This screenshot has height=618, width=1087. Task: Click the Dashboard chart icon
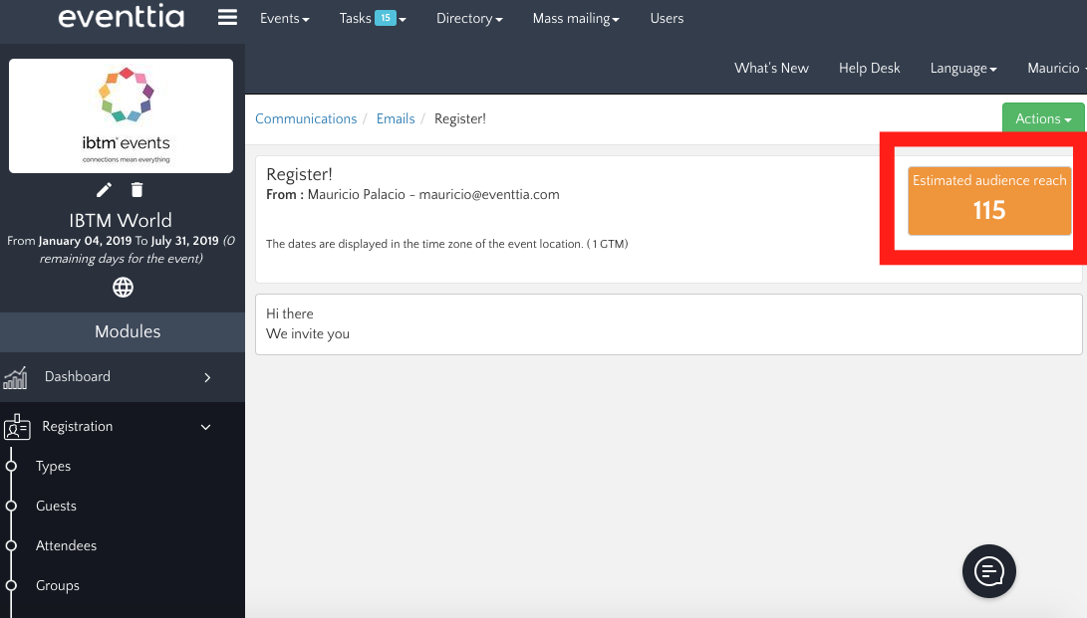(x=16, y=377)
